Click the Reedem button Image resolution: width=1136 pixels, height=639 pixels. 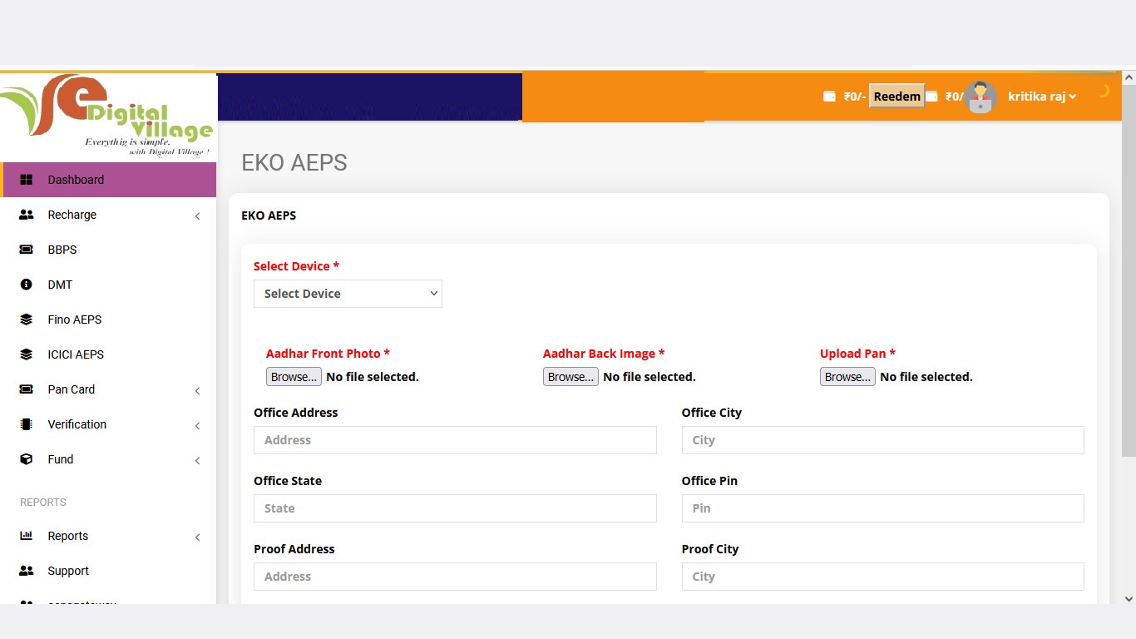click(896, 97)
